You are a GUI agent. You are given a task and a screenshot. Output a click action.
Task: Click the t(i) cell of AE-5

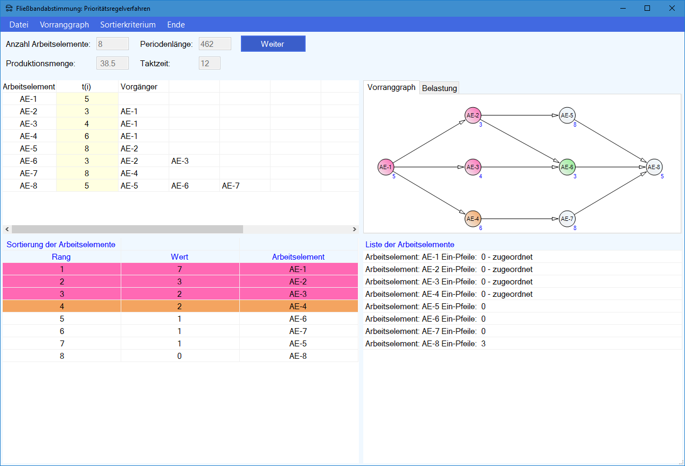[87, 149]
